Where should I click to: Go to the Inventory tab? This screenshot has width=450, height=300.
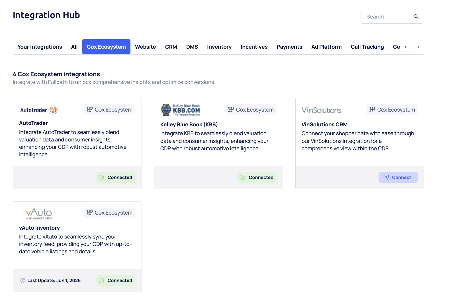point(219,47)
